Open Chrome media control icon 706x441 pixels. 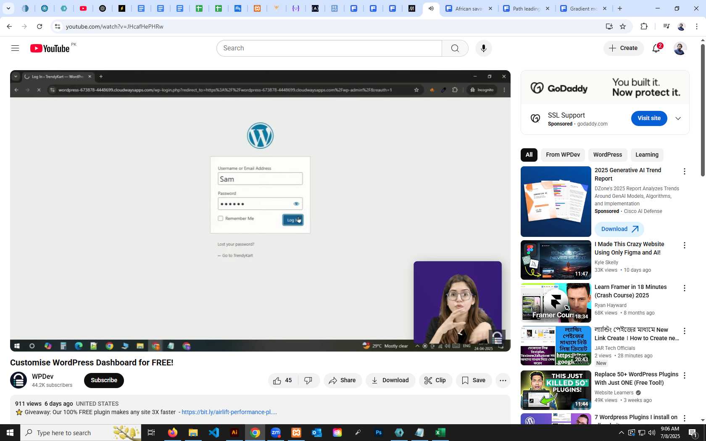coord(666,26)
